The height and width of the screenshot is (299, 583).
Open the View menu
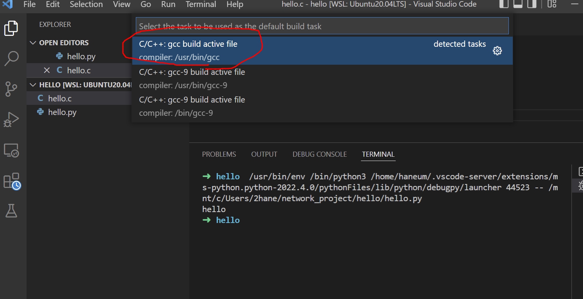pos(122,4)
